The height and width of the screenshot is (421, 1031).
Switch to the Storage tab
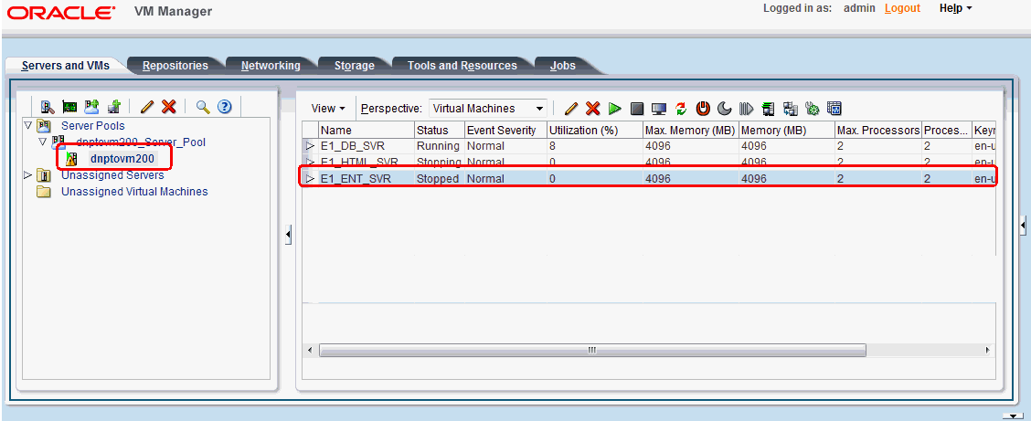point(355,66)
